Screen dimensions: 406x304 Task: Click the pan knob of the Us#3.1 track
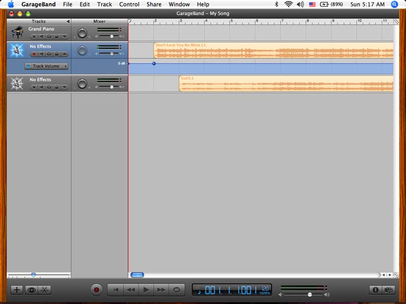82,84
